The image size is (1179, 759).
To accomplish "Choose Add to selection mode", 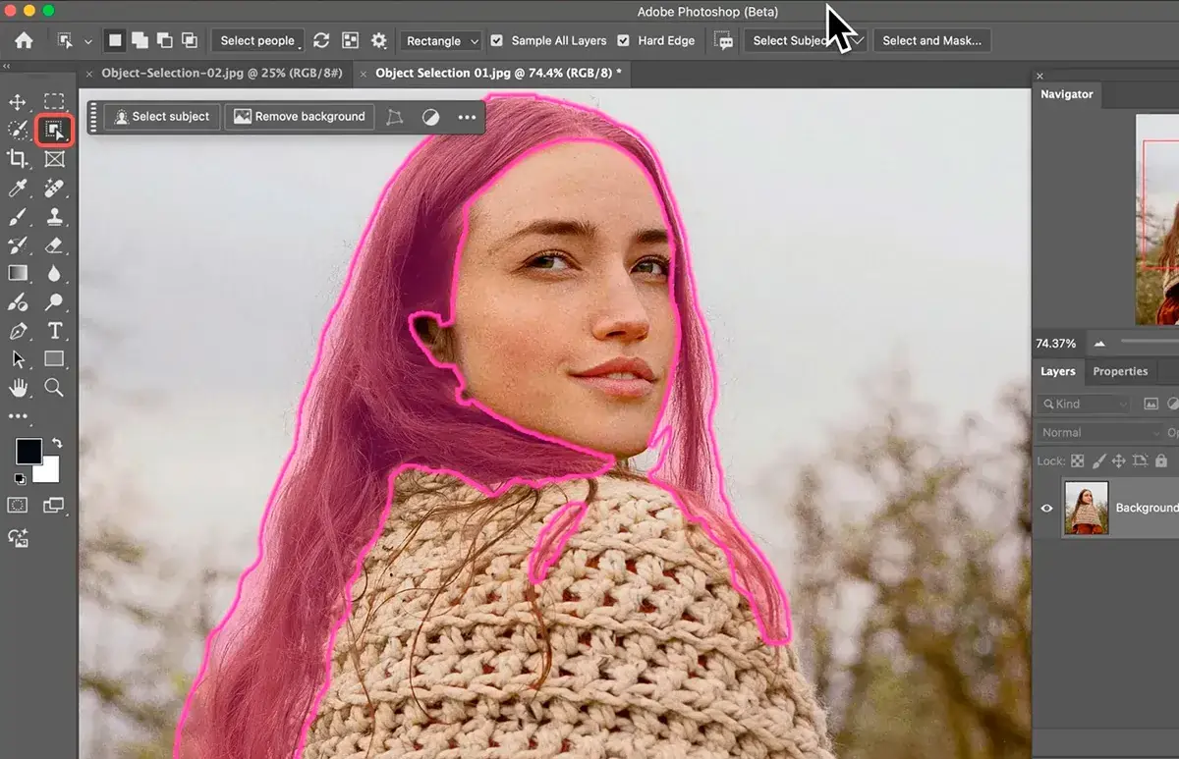I will [x=140, y=40].
